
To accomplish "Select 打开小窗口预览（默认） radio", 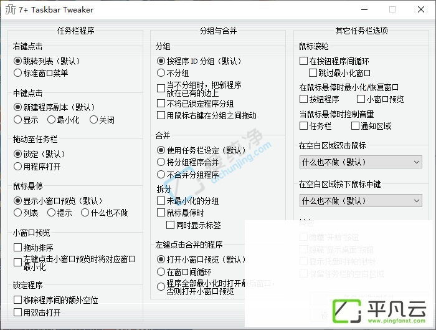I will coord(161,260).
